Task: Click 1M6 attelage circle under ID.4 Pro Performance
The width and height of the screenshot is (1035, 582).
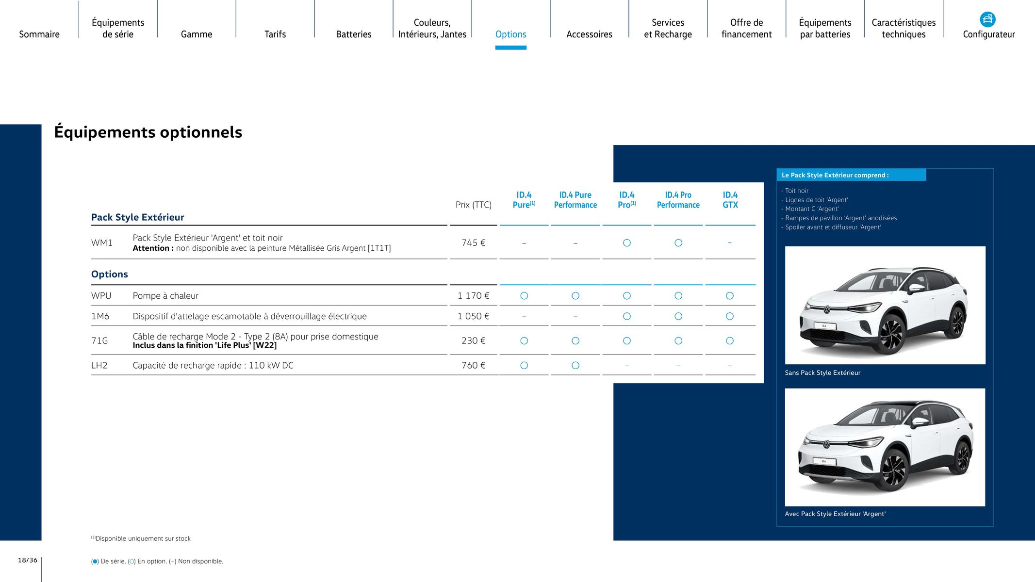Action: (x=678, y=316)
